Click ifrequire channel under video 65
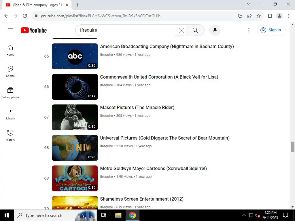295x221 pixels. coord(107,54)
